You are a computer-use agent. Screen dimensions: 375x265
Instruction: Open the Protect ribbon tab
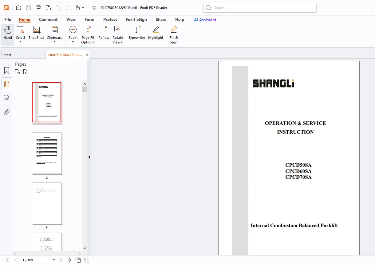[110, 19]
